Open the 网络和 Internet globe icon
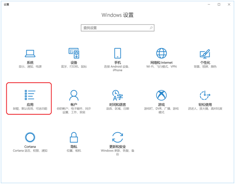Viewport: 235px width, 184px height. [x=161, y=53]
